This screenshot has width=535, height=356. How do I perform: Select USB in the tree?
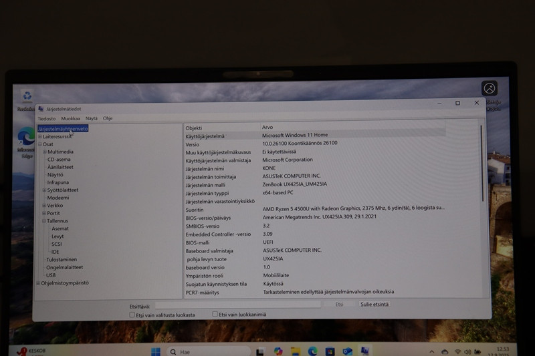(x=51, y=275)
